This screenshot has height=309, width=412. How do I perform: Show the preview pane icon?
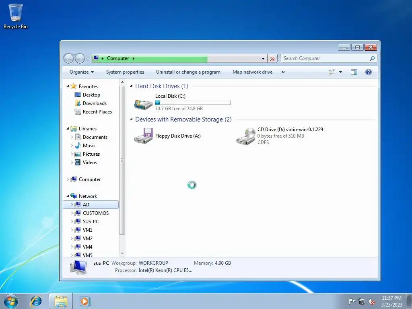(x=354, y=72)
